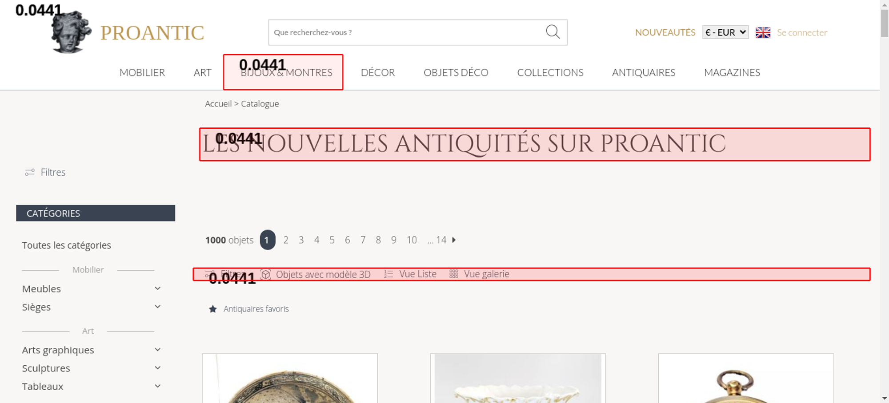The width and height of the screenshot is (889, 403).
Task: Open second product thumbnail with white porcelain
Action: click(x=518, y=379)
